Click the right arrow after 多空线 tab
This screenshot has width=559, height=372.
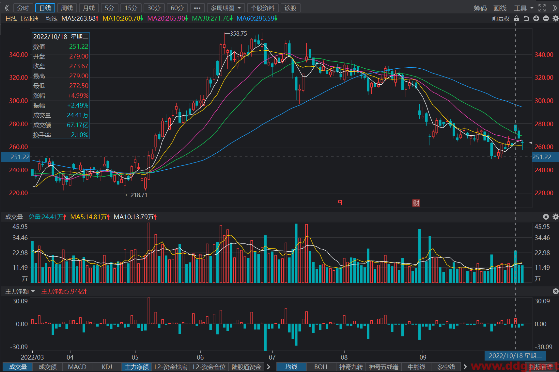coord(465,367)
